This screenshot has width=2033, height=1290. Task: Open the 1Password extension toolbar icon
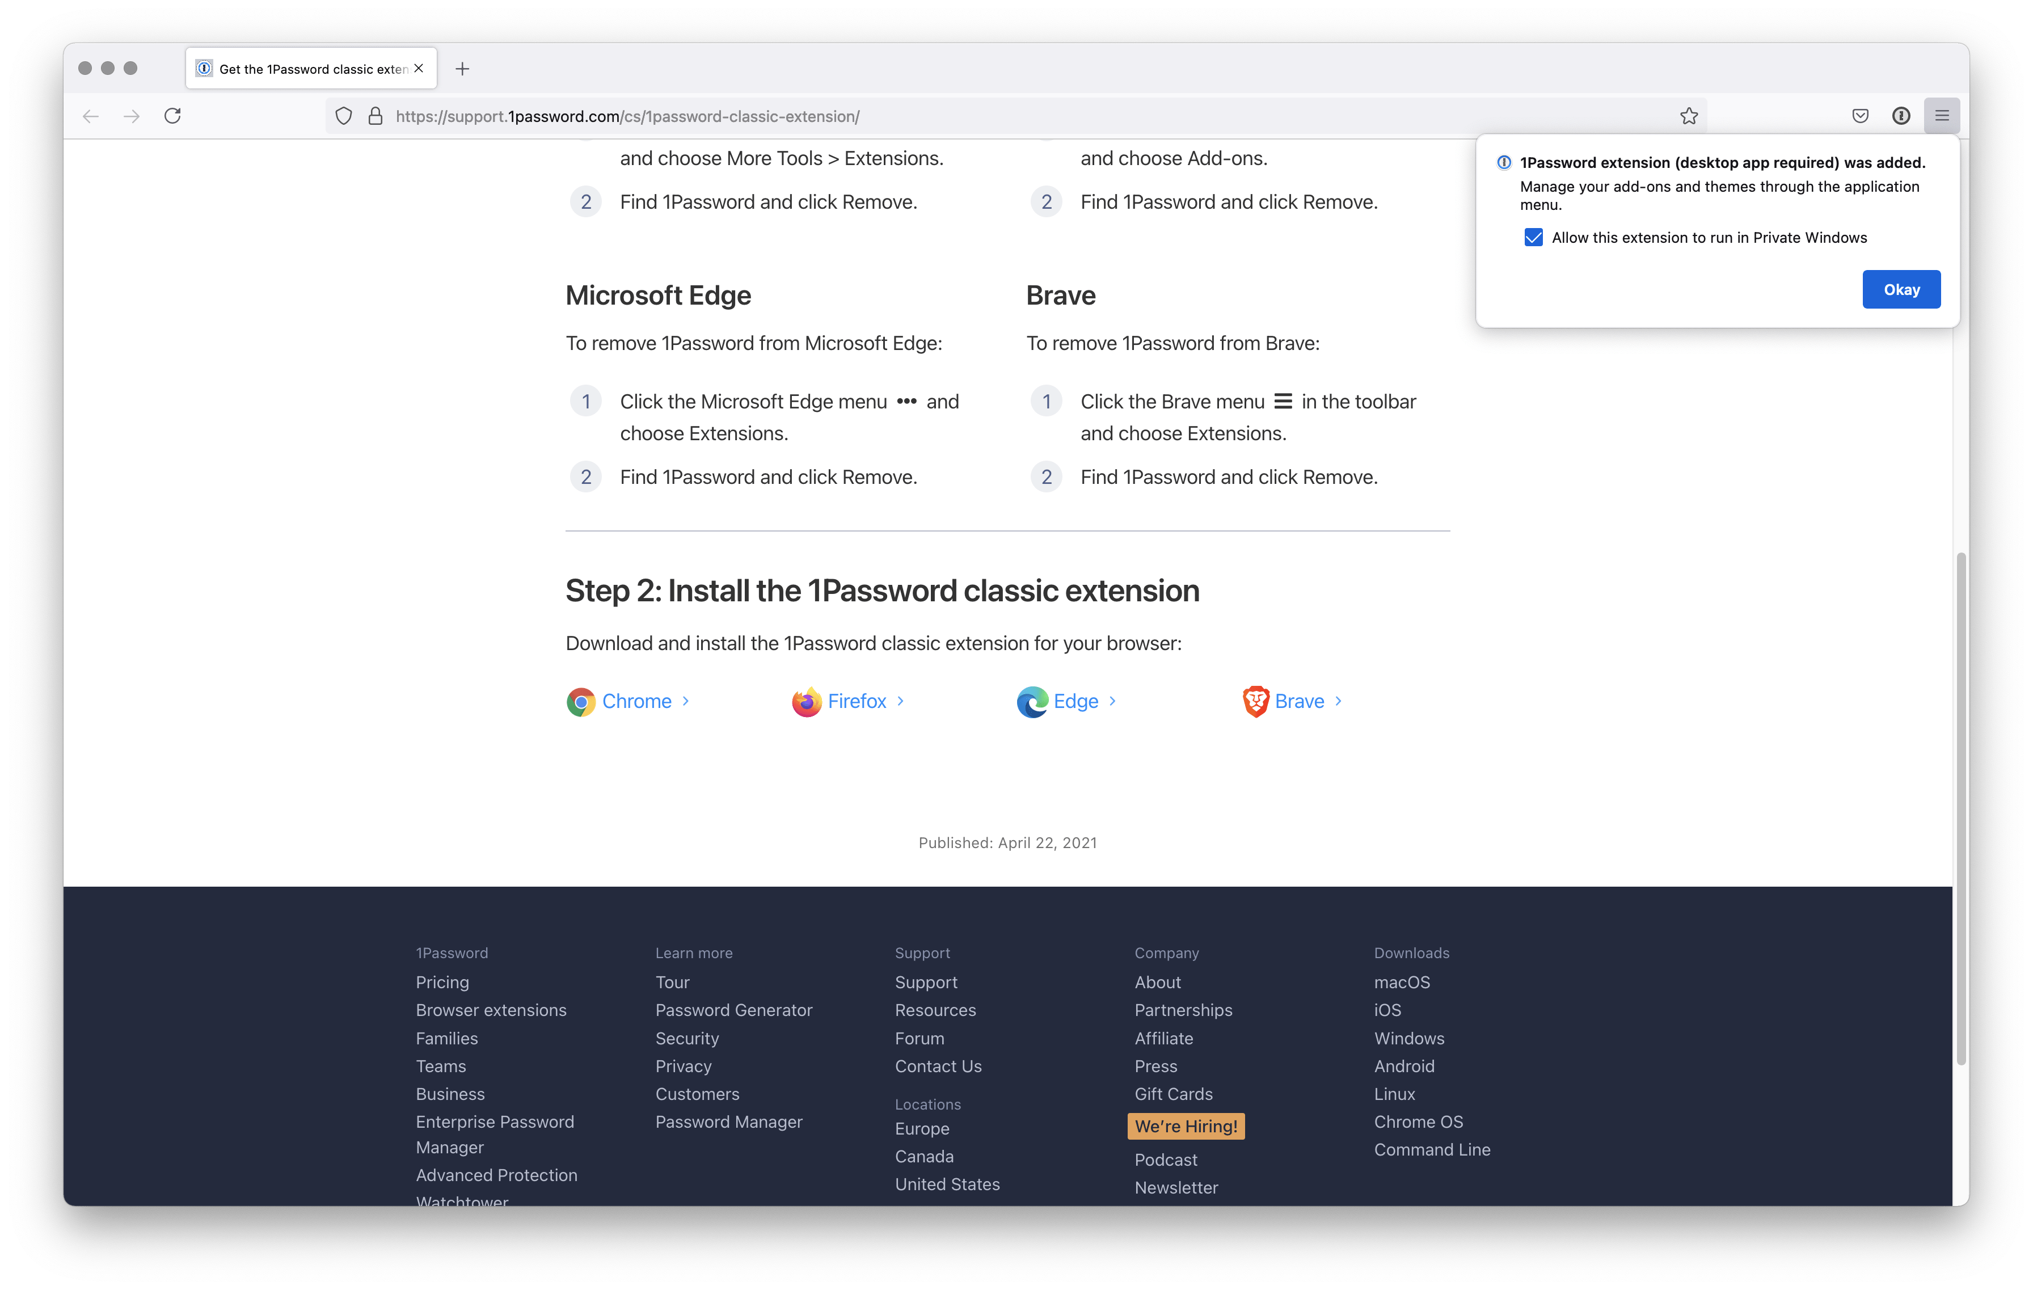1901,116
